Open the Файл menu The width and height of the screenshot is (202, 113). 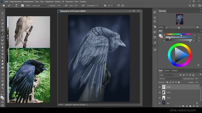[6, 2]
